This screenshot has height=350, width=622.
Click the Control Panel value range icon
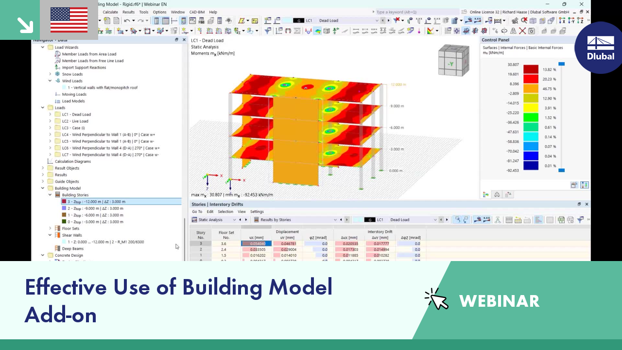(x=585, y=185)
